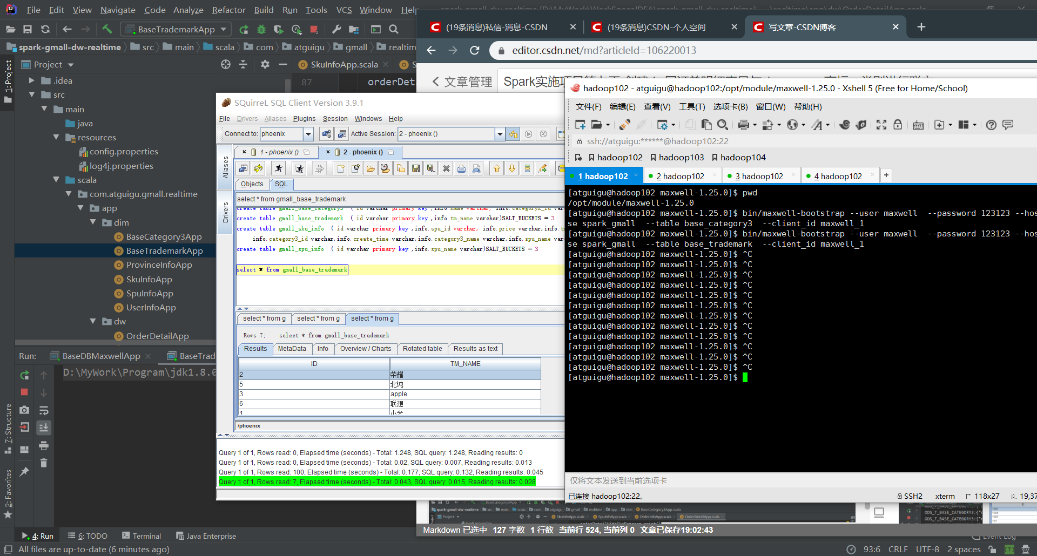Open BaseTrademarkApp run configuration dropdown
This screenshot has width=1037, height=556.
(x=176, y=29)
